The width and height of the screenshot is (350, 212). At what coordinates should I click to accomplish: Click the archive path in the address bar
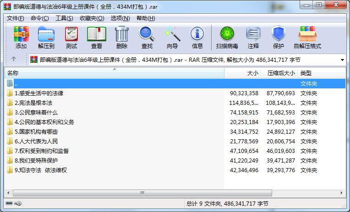pyautogui.click(x=170, y=60)
